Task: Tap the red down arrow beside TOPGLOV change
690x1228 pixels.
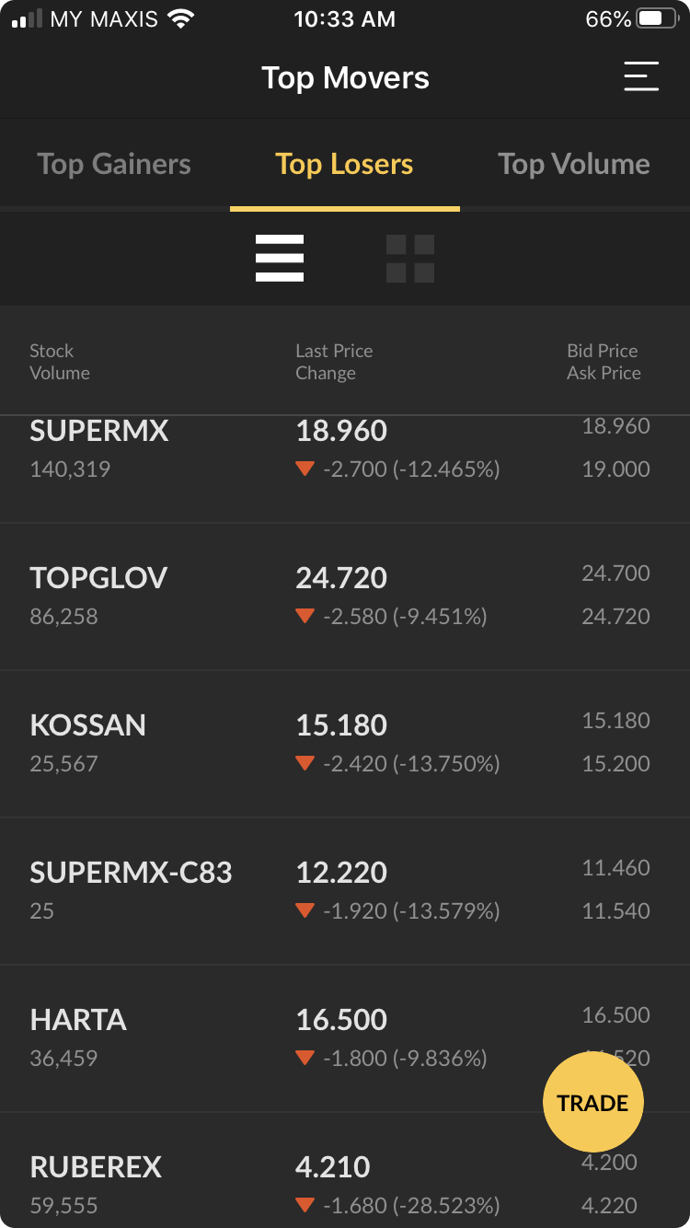Action: [x=305, y=616]
